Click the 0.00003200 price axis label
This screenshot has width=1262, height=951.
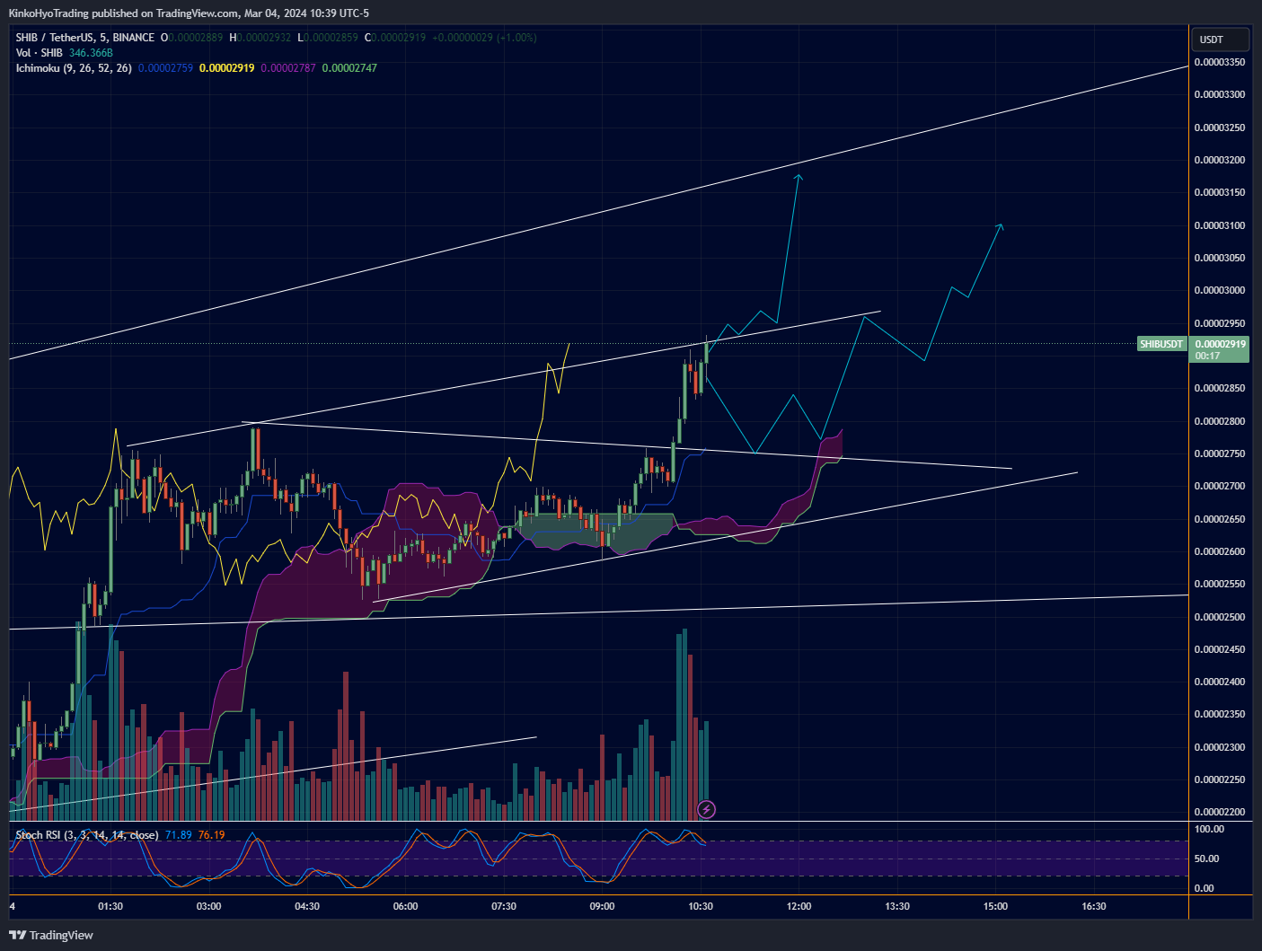pyautogui.click(x=1220, y=161)
